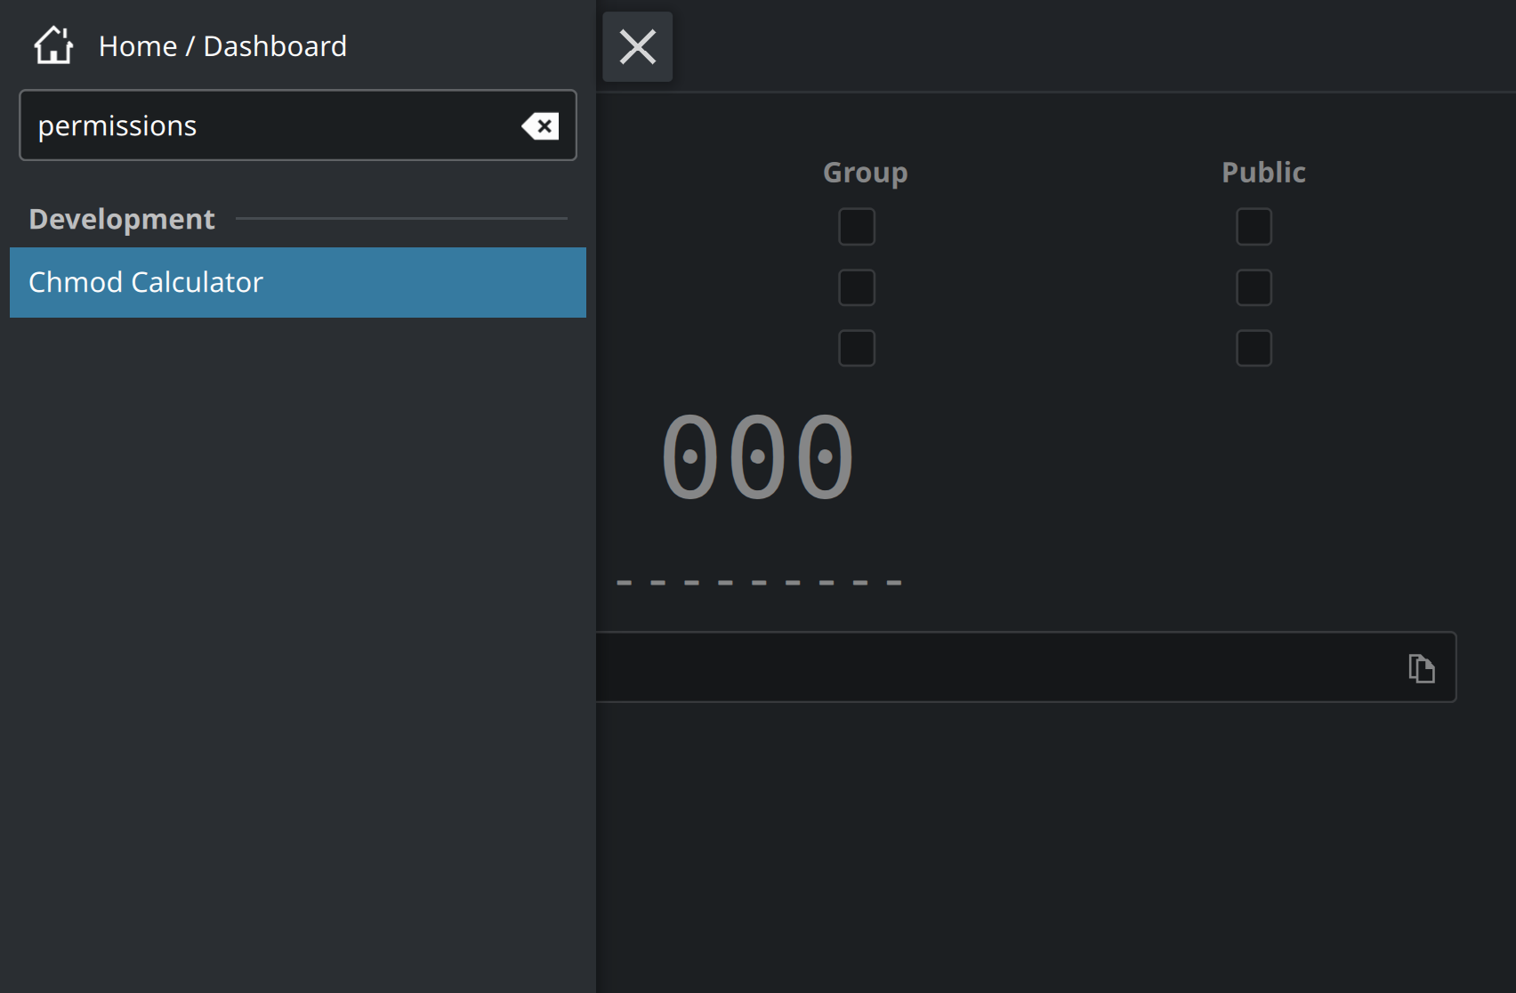Image resolution: width=1516 pixels, height=993 pixels.
Task: Toggle second Public permission checkbox
Action: point(1254,287)
